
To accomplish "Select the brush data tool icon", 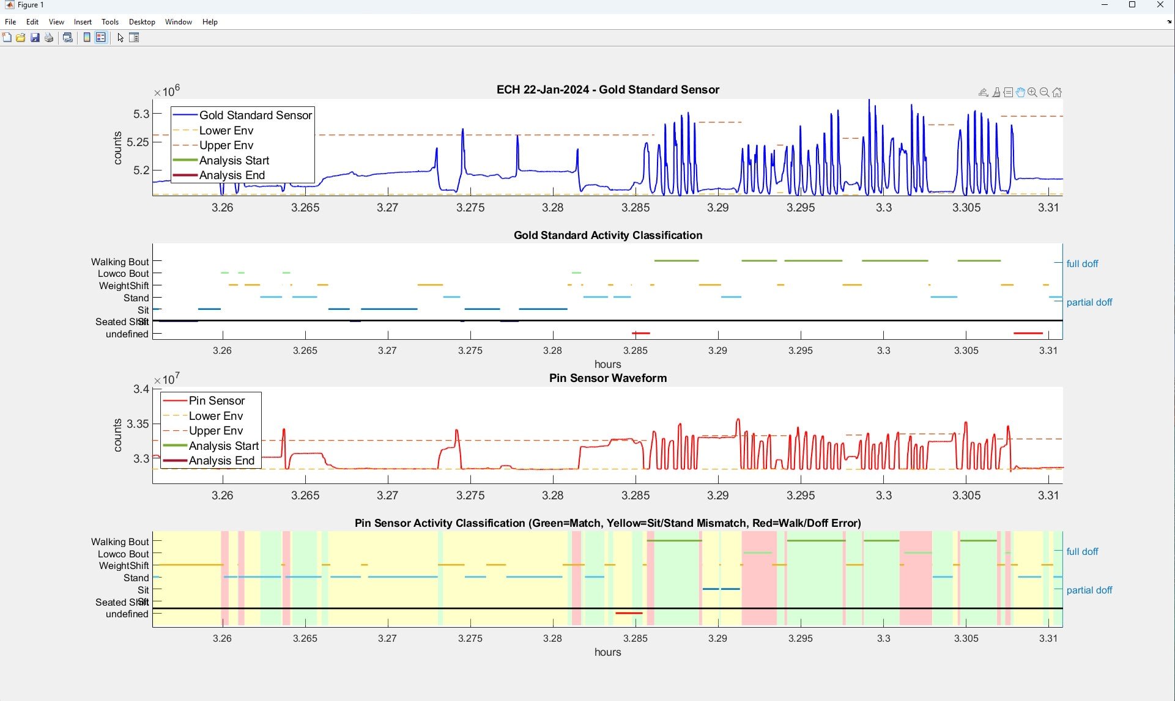I will [x=996, y=92].
